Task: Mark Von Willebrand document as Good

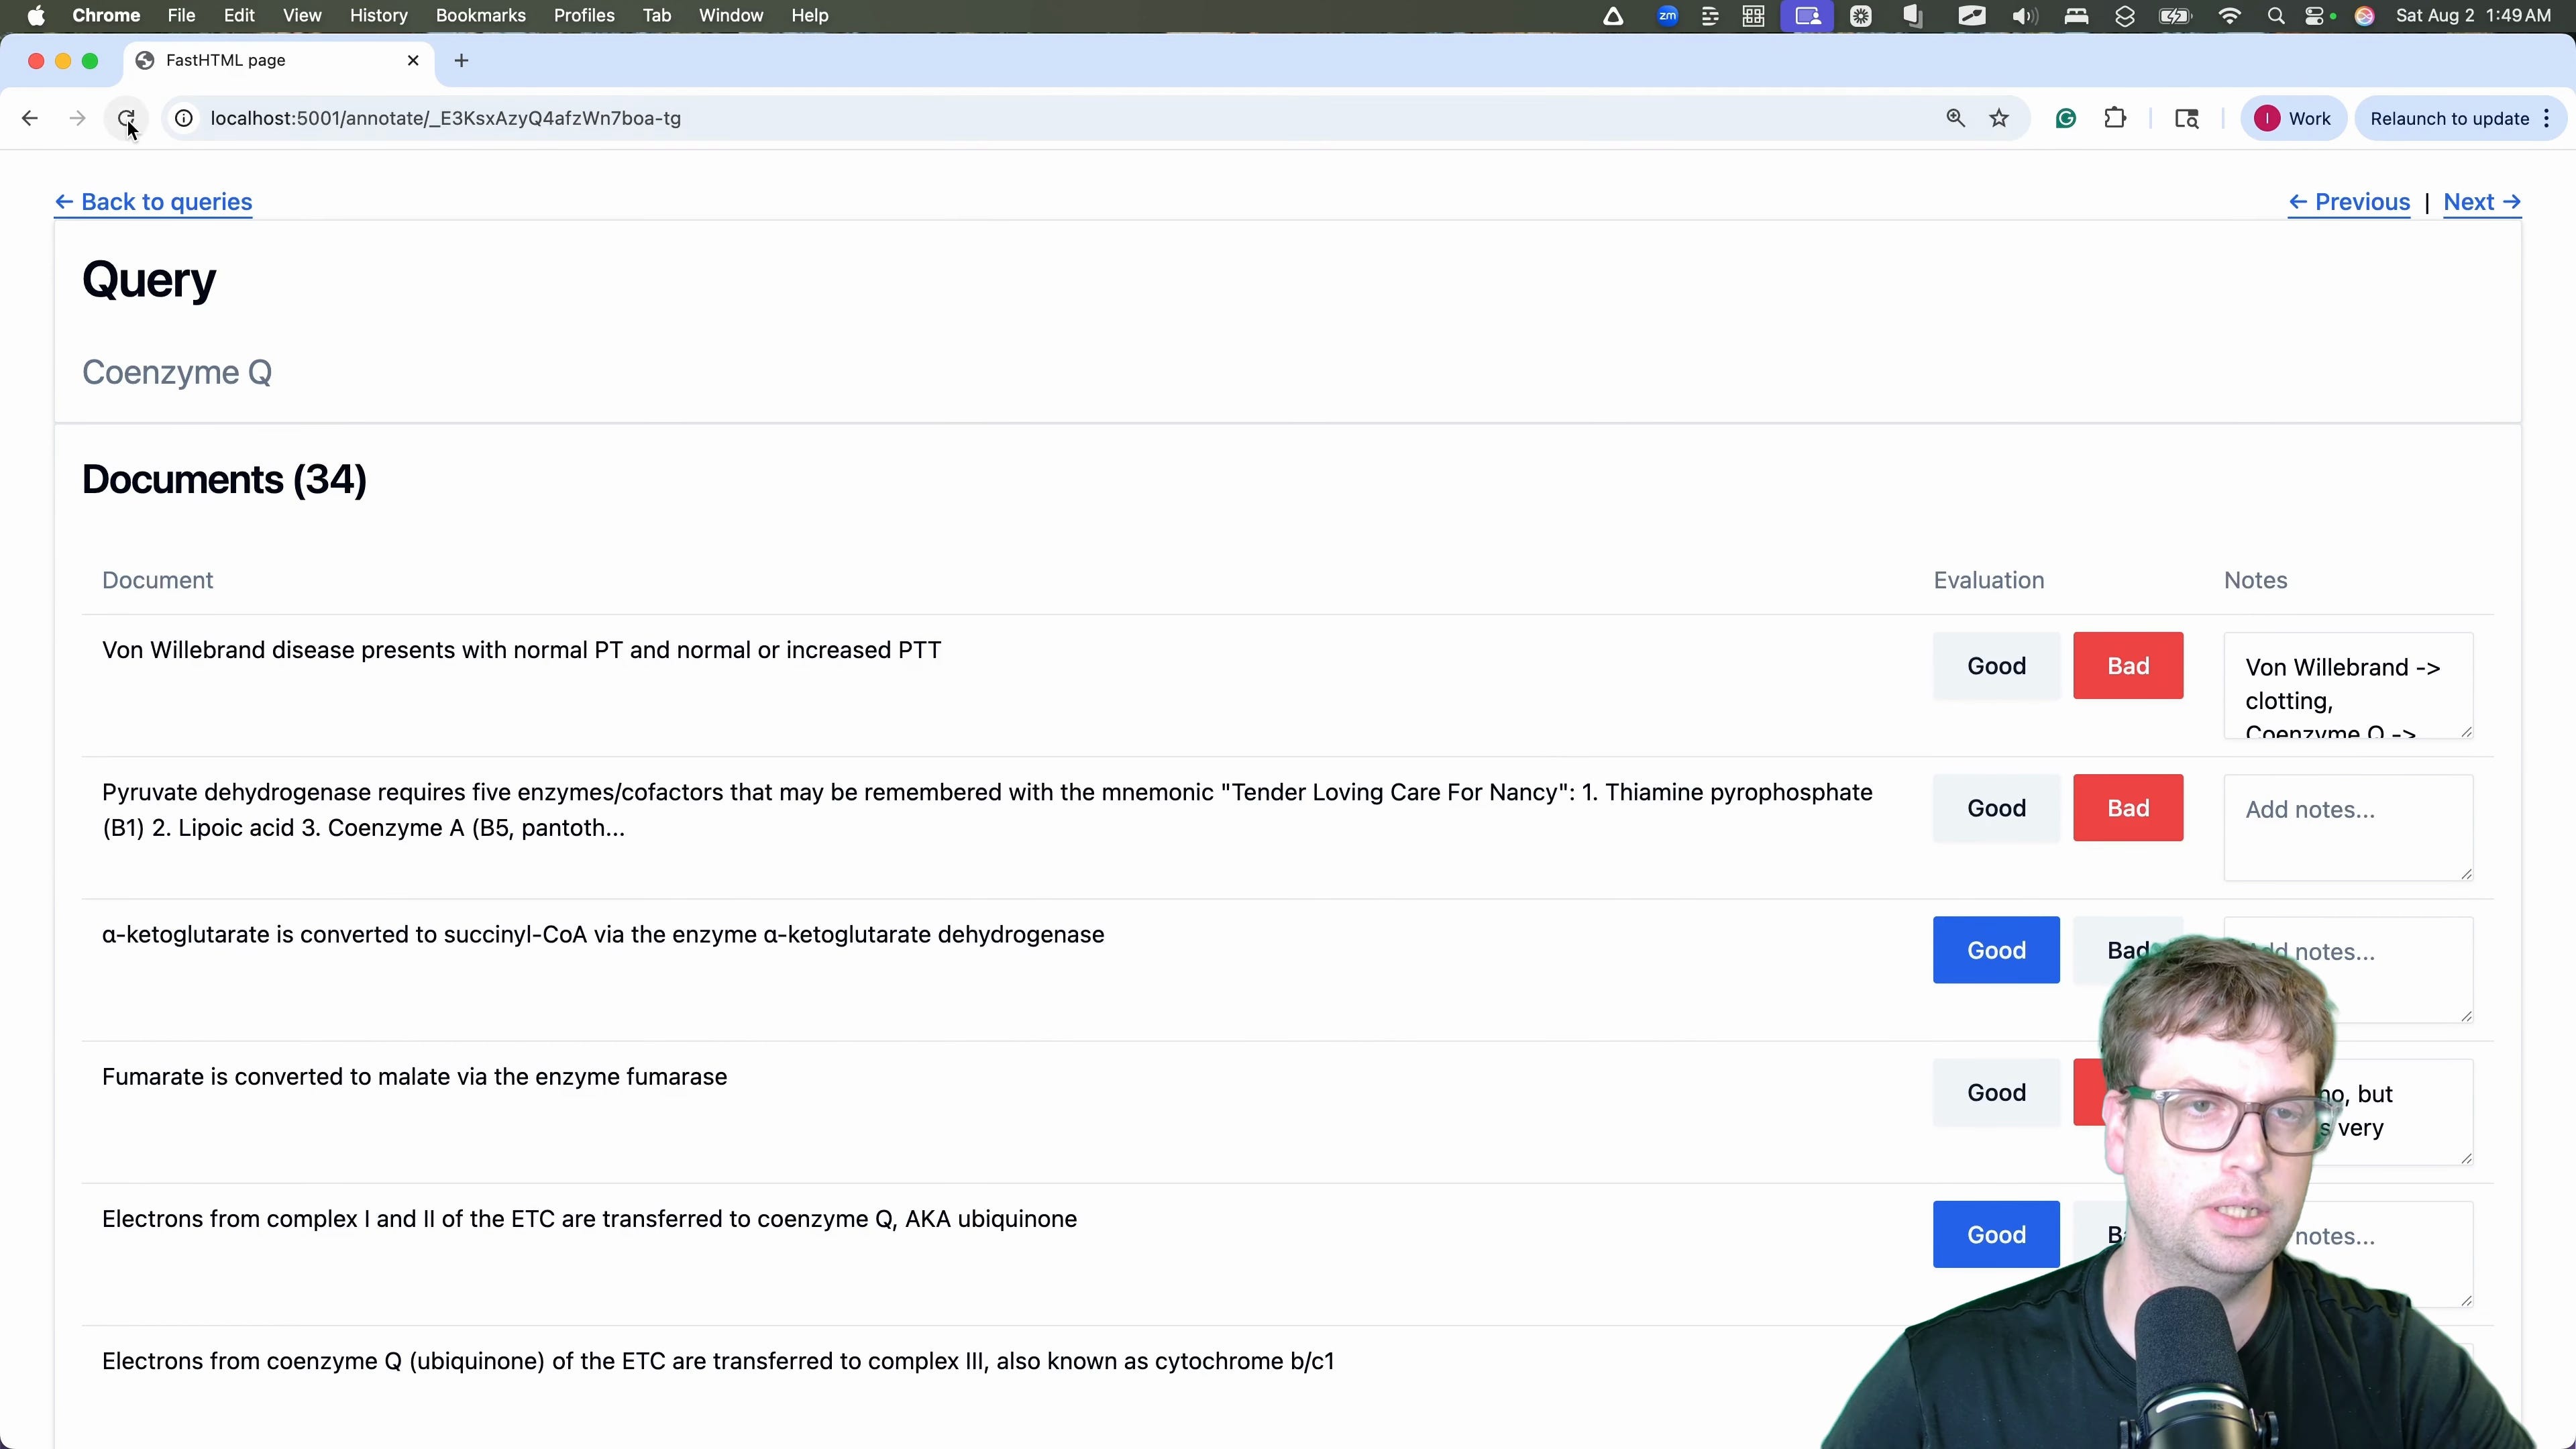Action: (1996, 666)
